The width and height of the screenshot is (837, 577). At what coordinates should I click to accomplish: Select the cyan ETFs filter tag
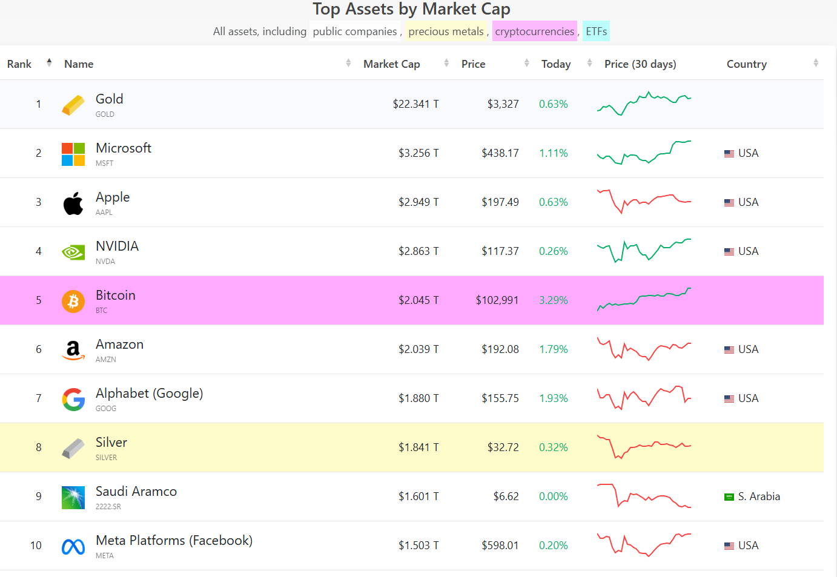(x=596, y=31)
